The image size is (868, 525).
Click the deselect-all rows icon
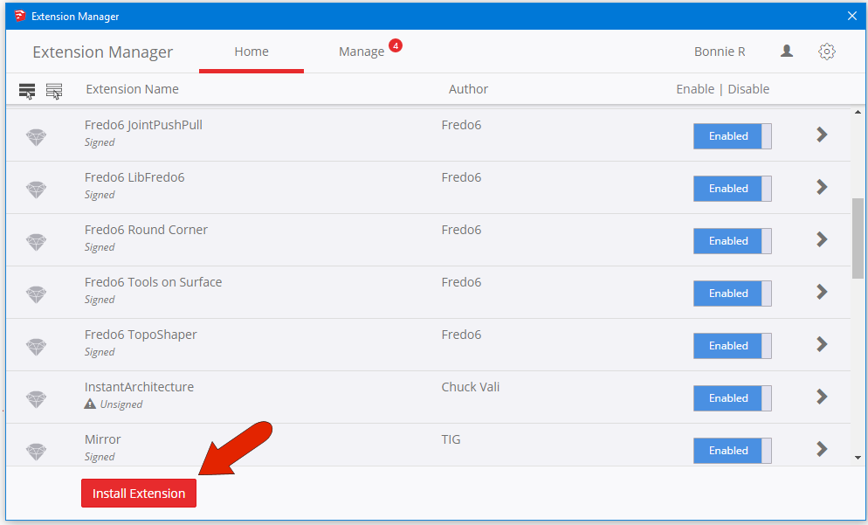click(x=54, y=91)
